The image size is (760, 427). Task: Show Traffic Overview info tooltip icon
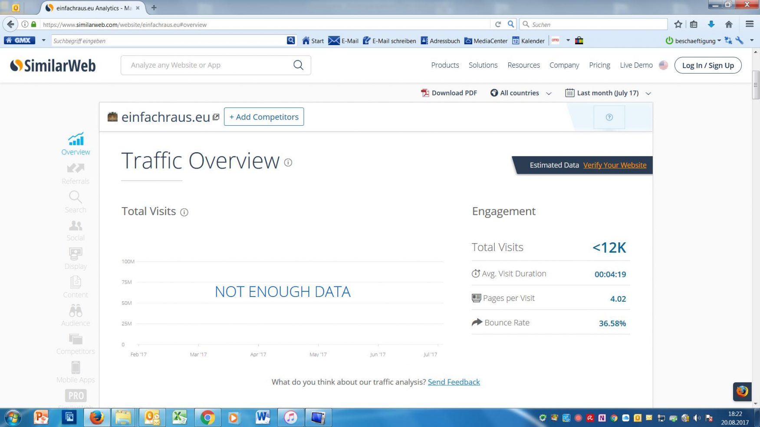coord(288,163)
